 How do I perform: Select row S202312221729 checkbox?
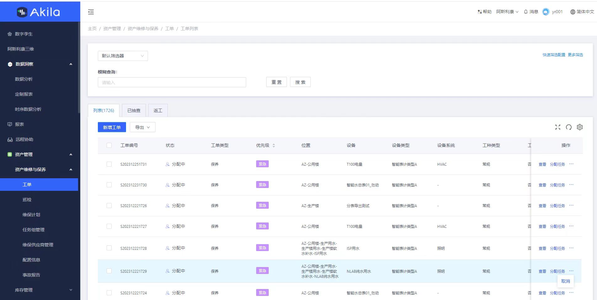[x=109, y=271]
